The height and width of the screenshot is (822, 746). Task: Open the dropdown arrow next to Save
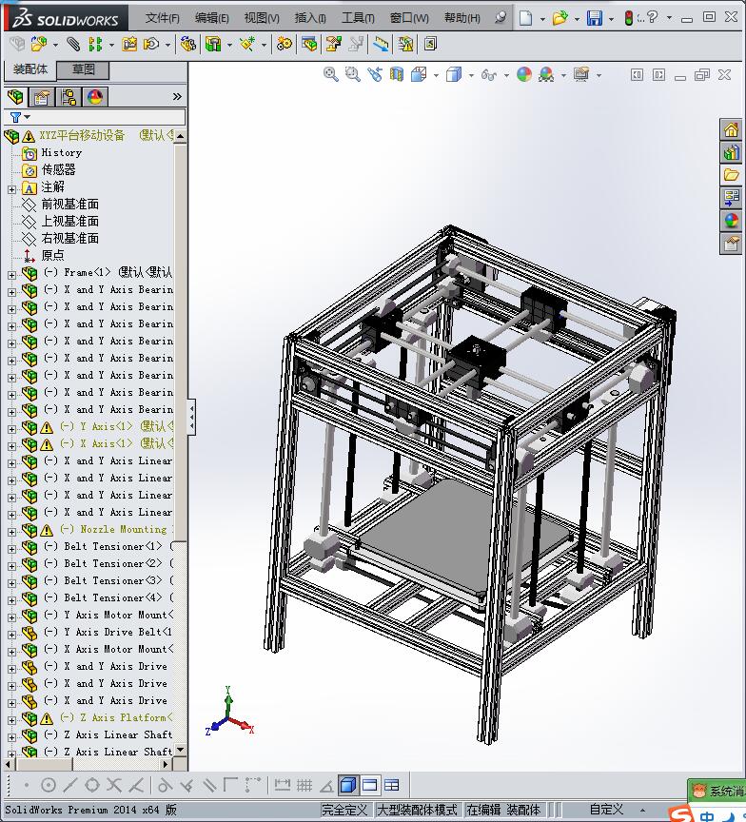(x=611, y=19)
